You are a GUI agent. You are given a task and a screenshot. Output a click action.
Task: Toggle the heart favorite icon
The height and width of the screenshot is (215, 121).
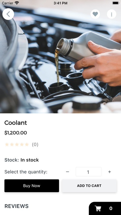(95, 14)
